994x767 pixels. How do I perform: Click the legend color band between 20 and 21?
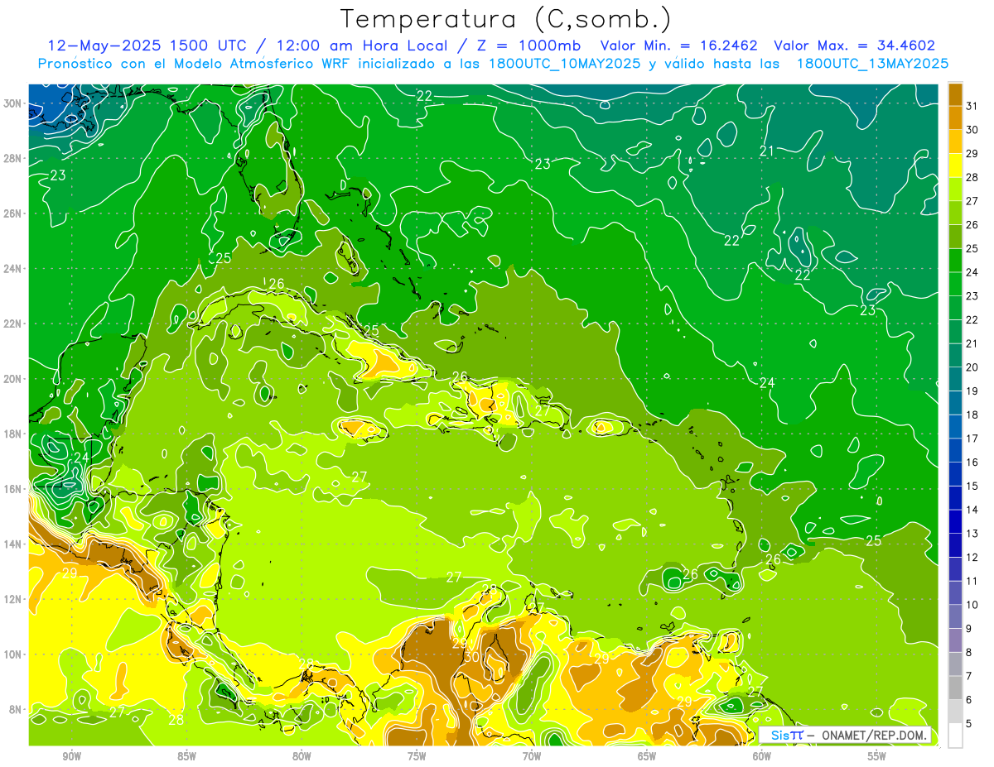pos(955,356)
